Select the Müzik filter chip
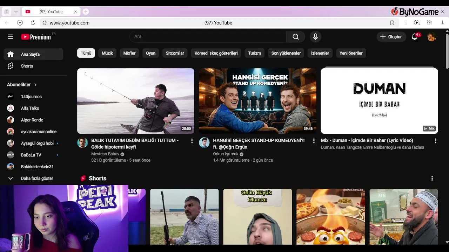 [107, 53]
